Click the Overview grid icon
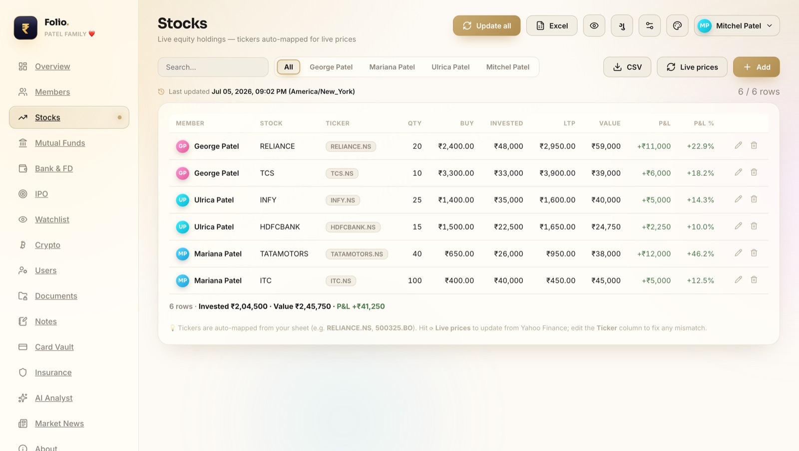Image resolution: width=799 pixels, height=451 pixels. 23,66
